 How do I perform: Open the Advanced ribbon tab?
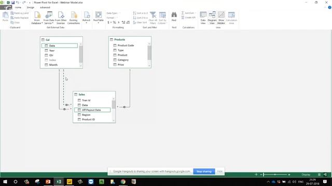(x=45, y=7)
